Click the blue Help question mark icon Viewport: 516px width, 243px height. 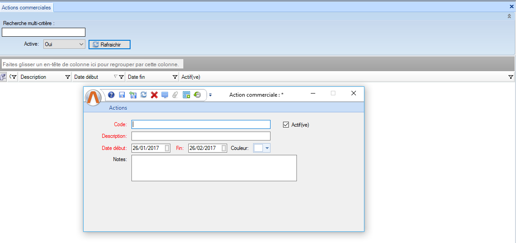pos(111,95)
